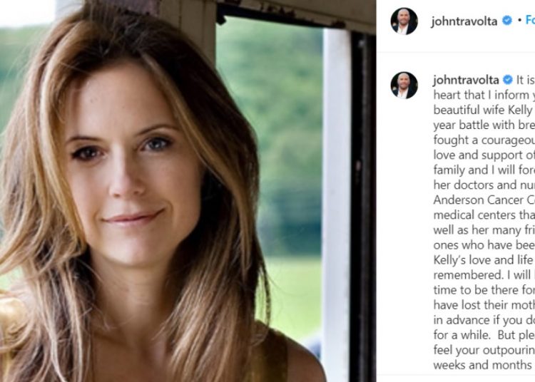Image resolution: width=535 pixels, height=382 pixels.
Task: Click caption line 'remembered. I will'
Action: tap(484, 275)
